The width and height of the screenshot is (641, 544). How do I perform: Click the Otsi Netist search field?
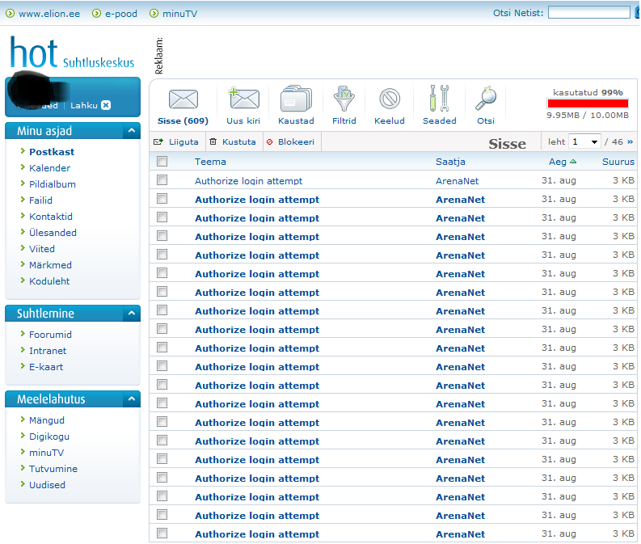tap(588, 13)
